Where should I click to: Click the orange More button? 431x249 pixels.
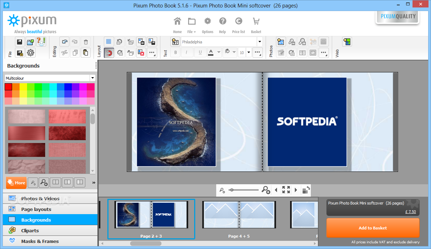click(16, 183)
